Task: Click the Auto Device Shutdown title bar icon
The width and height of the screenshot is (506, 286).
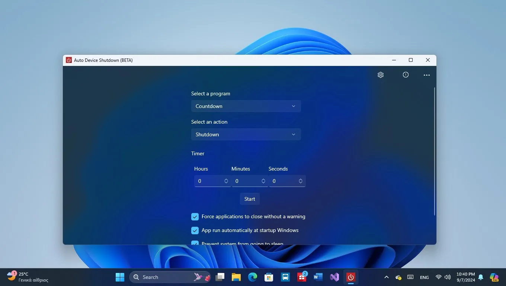Action: pos(69,60)
